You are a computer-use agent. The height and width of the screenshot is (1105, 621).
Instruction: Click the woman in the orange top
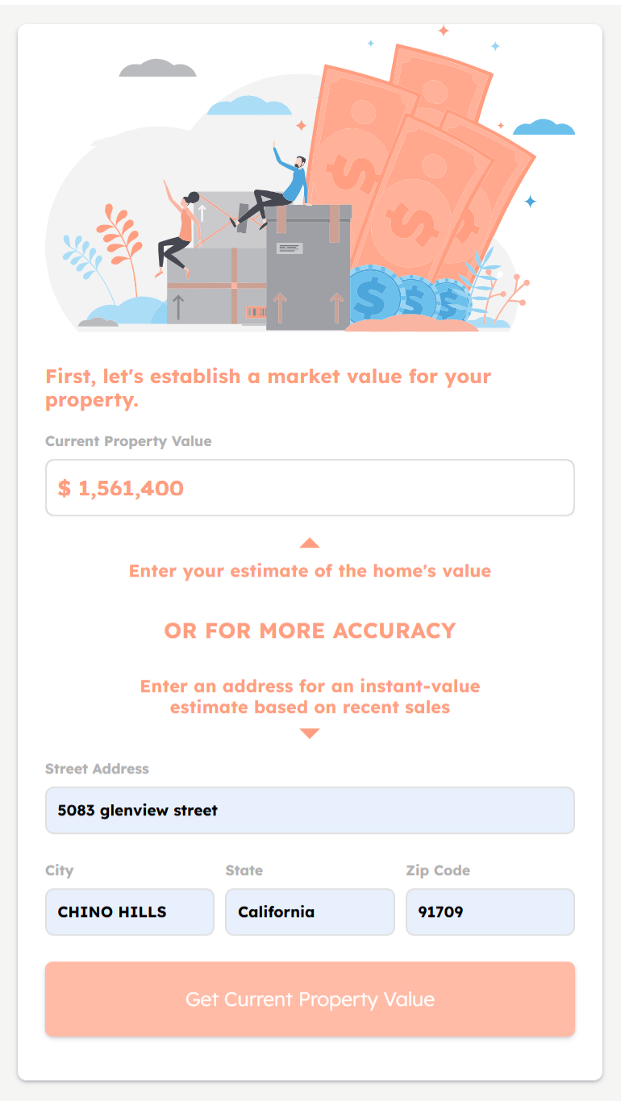[179, 230]
